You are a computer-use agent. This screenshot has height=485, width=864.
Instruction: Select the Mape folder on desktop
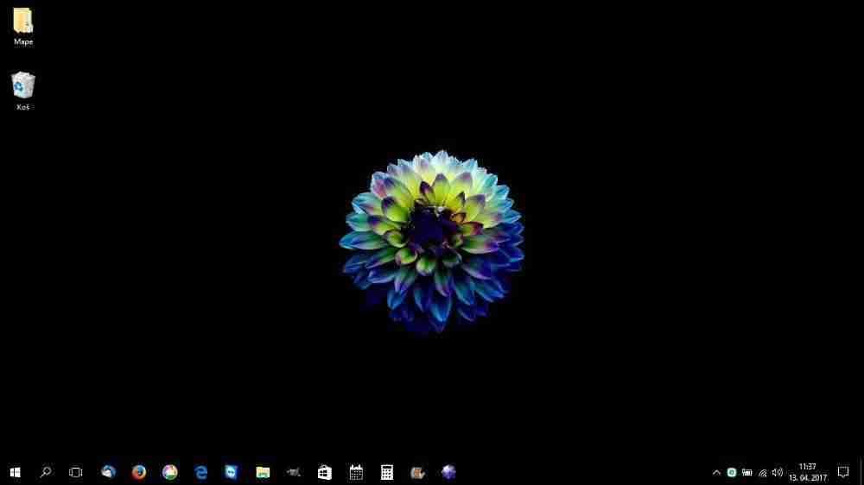tap(23, 22)
